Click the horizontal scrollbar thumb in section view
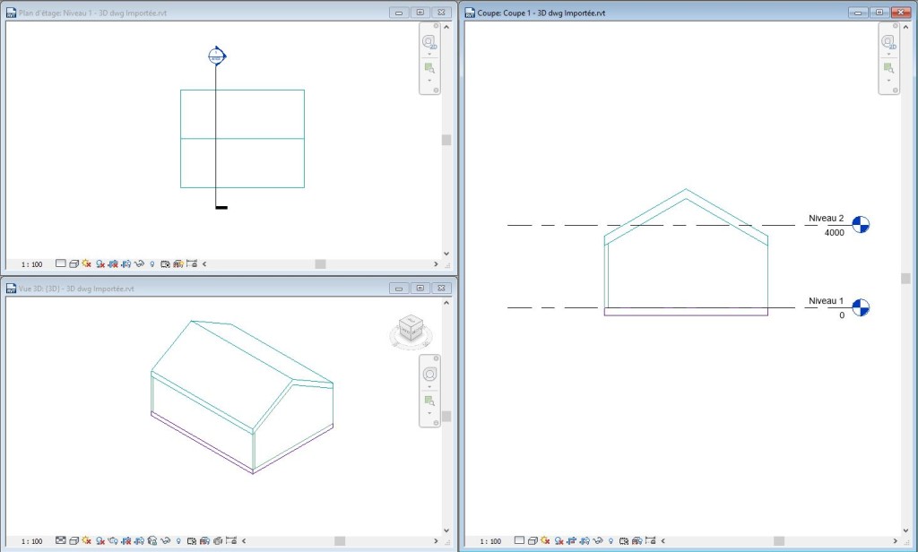Viewport: 918px width, 552px height. coord(777,541)
